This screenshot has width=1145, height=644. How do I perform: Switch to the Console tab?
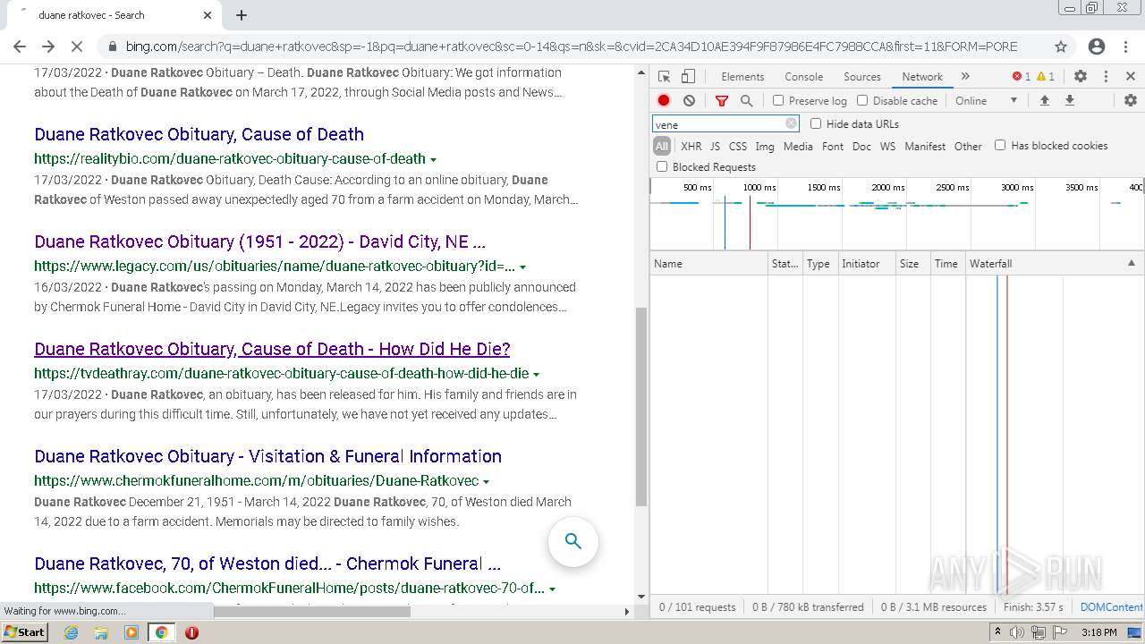click(x=803, y=77)
